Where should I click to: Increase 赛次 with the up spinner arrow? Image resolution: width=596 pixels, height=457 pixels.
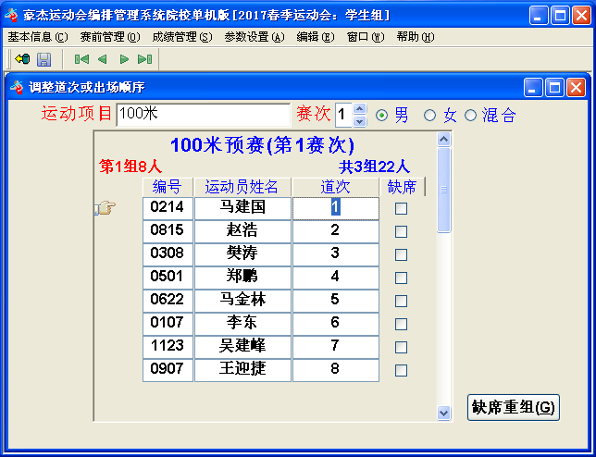(360, 109)
